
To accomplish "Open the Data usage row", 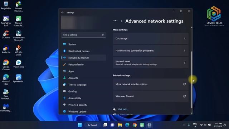I will [x=151, y=38].
